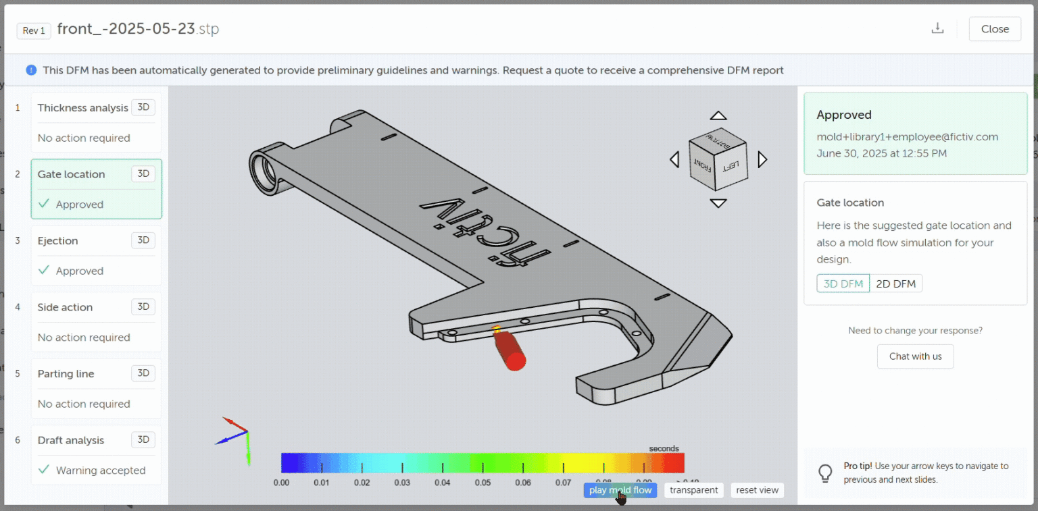The width and height of the screenshot is (1038, 511).
Task: Click the blue info icon in banner
Action: pyautogui.click(x=30, y=70)
